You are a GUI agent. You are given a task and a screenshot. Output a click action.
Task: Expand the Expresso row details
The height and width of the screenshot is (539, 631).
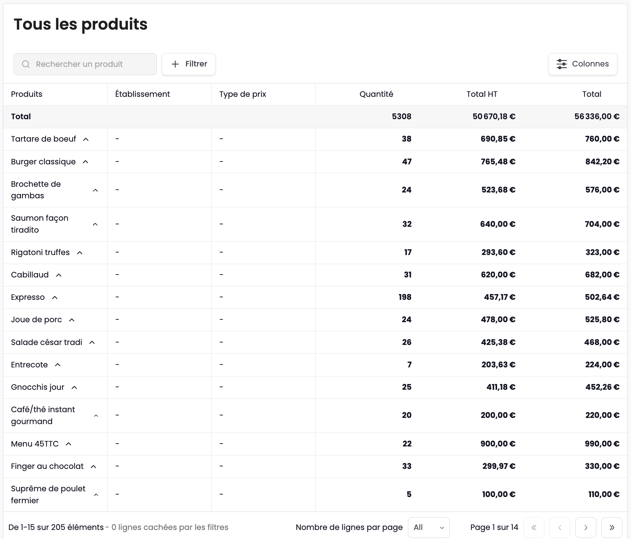click(x=55, y=298)
